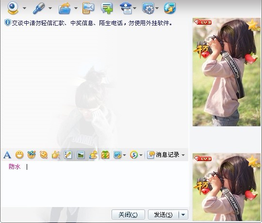Screen dimensions: 262x223
Task: Click the 关闭(C) button
Action: click(128, 214)
